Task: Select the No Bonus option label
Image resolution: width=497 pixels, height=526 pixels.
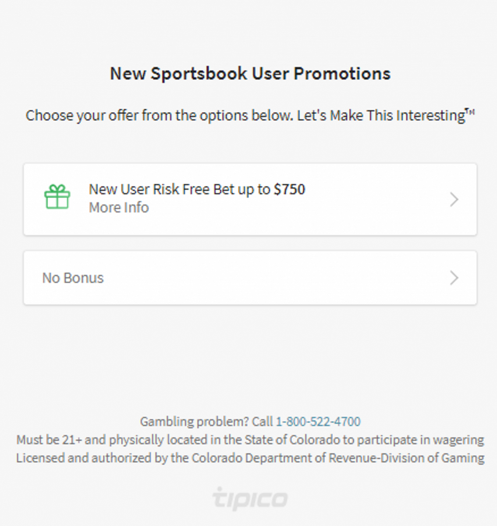Action: click(73, 278)
